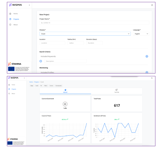Click the Duration (days) input field
Image resolution: width=159 pixels, height=147 pixels.
[94, 43]
